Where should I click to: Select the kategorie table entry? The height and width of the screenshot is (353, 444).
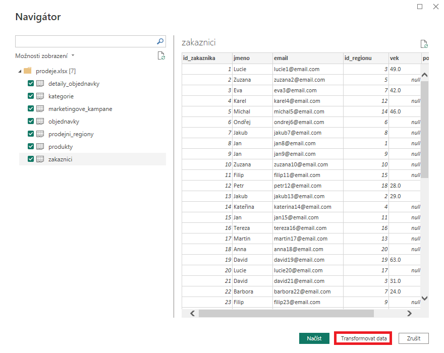[61, 96]
